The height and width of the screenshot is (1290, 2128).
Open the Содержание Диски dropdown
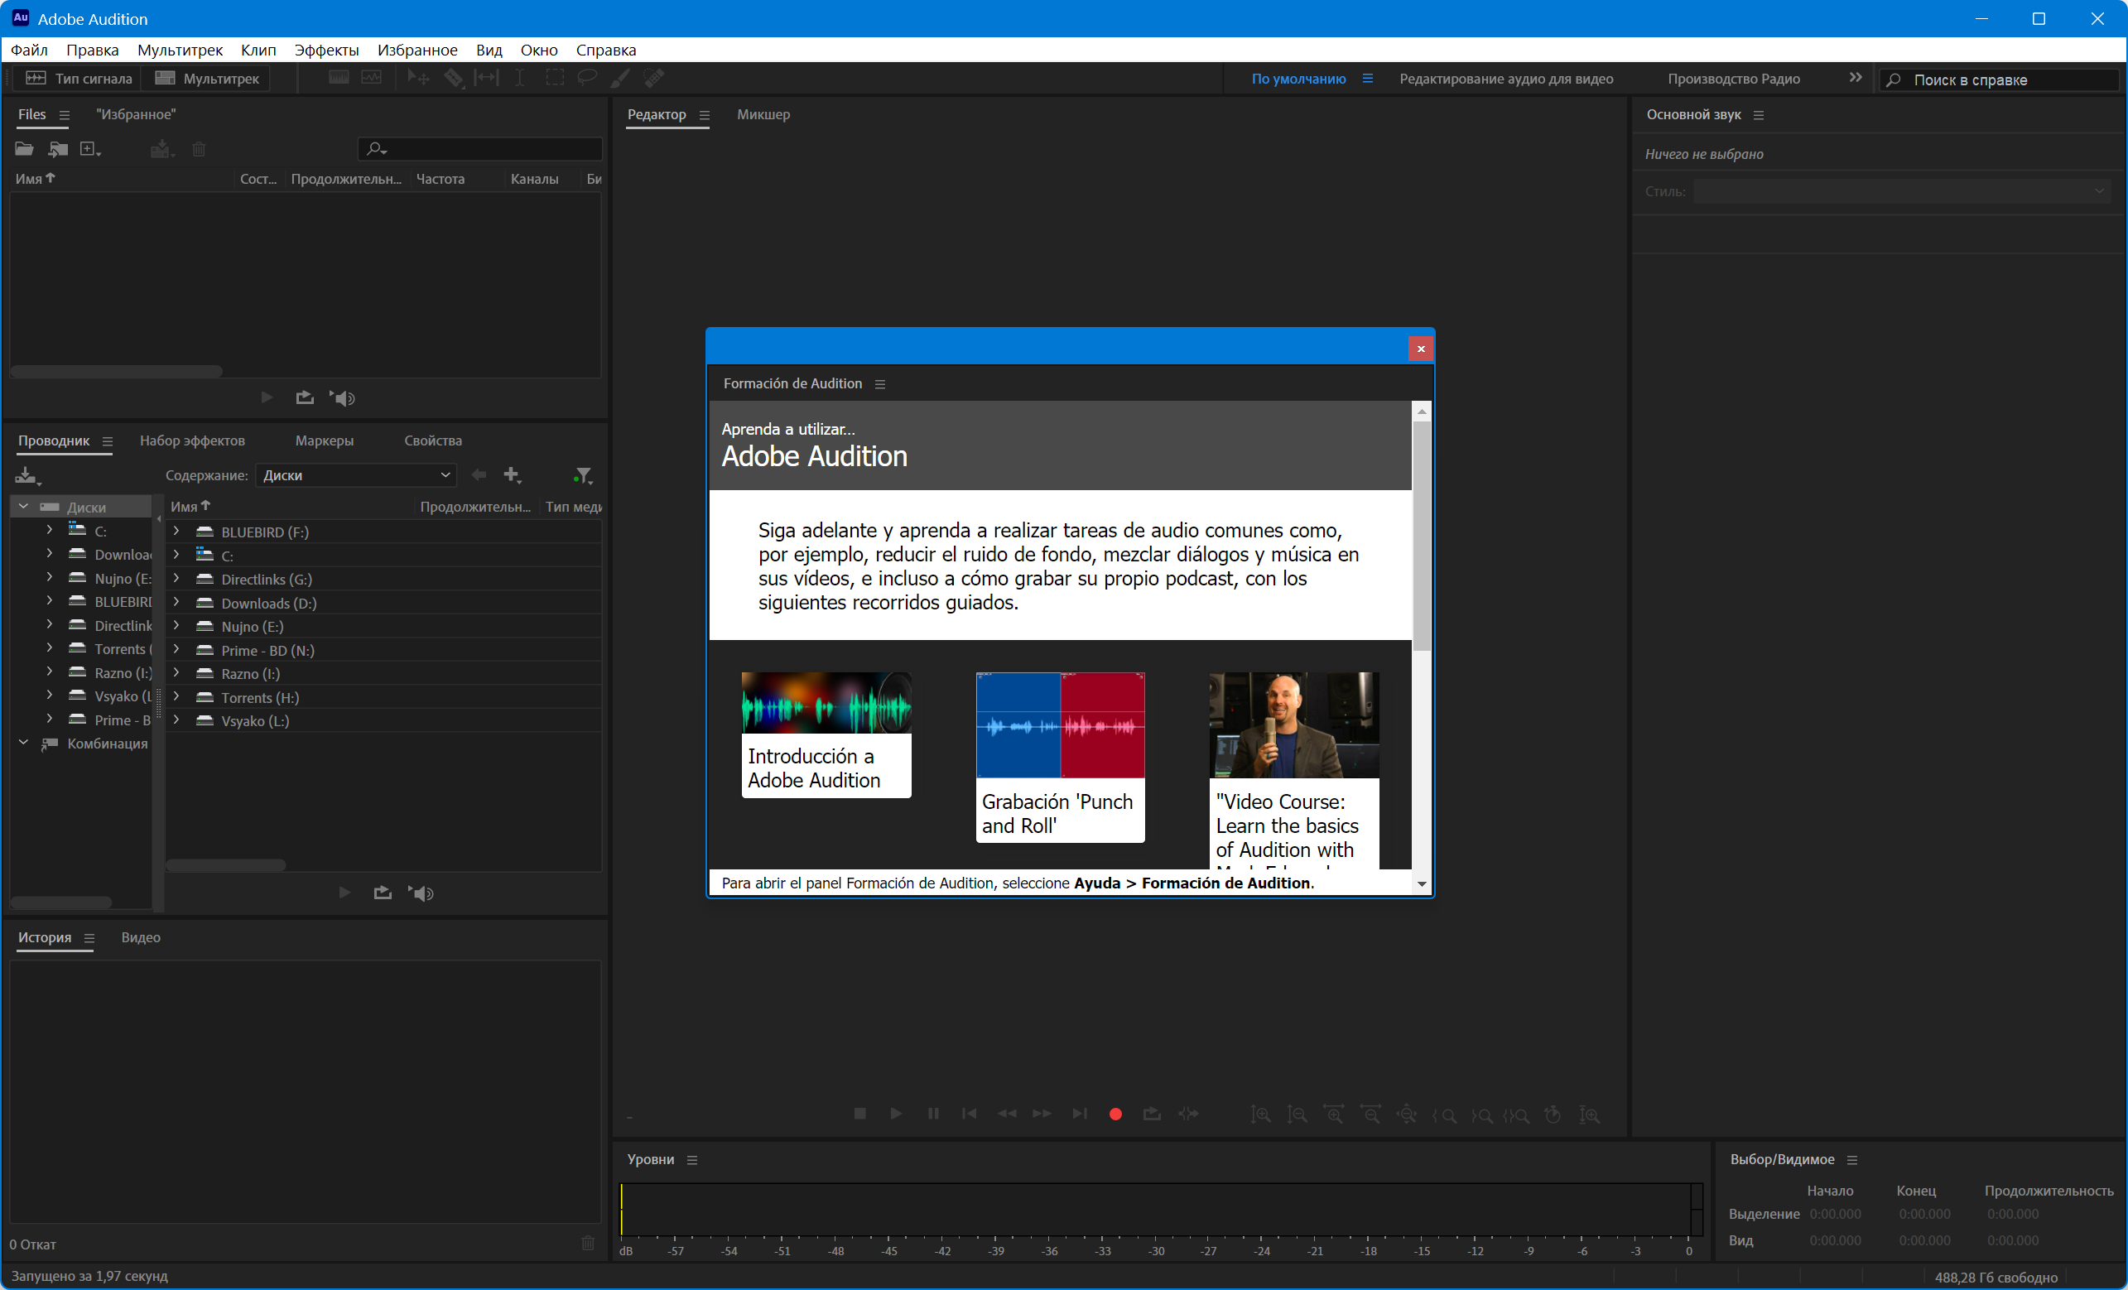[x=357, y=475]
